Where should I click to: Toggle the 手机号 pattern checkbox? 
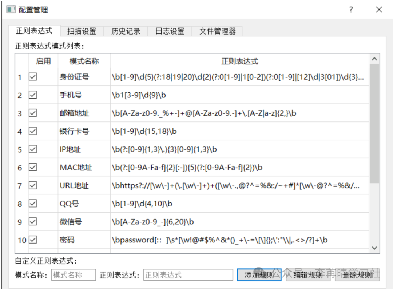33,95
